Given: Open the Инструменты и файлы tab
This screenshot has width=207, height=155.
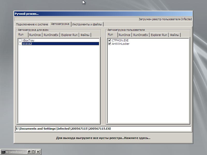Looking at the screenshot, I should (x=87, y=24).
